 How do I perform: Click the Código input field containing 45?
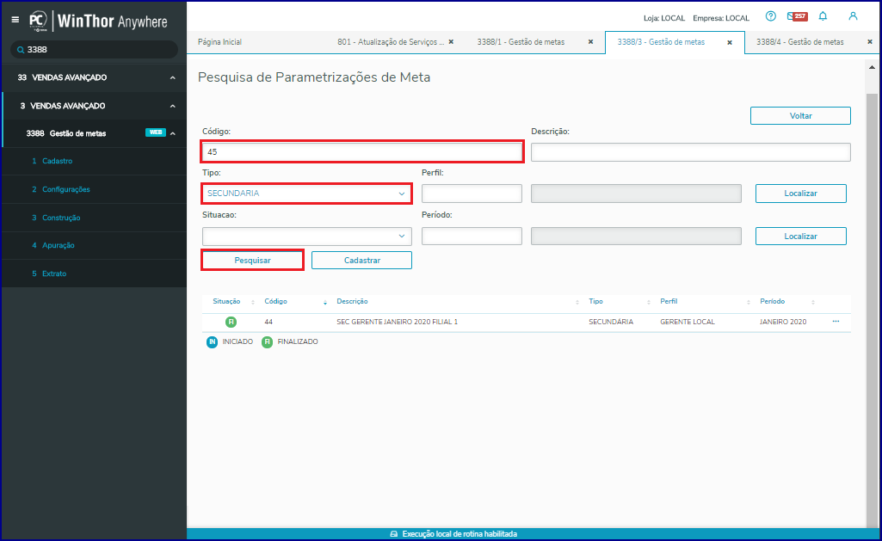pos(362,152)
